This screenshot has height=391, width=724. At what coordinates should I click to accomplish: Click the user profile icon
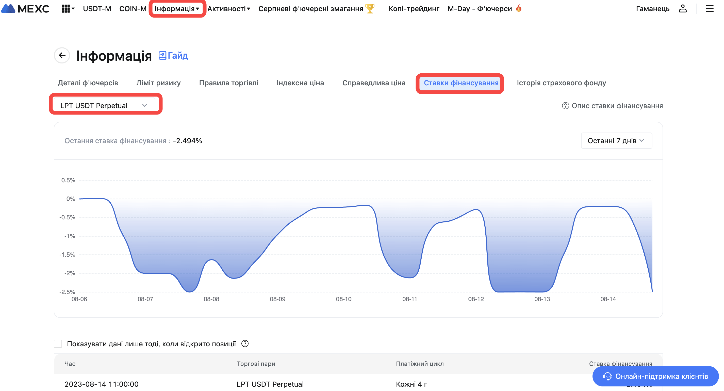pos(682,9)
